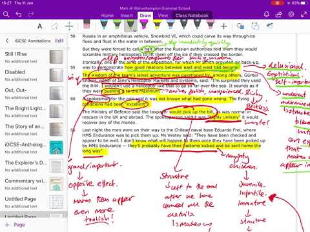This screenshot has width=310, height=232.
Task: Open the Shapes tool
Action: pyautogui.click(x=240, y=26)
